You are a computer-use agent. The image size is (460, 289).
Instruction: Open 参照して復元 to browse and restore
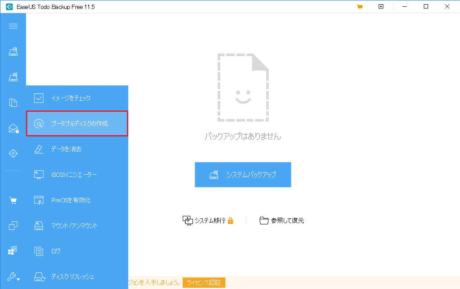pyautogui.click(x=282, y=220)
